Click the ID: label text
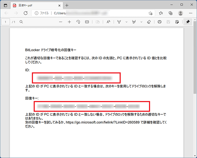Image resolution: width=197 pixels, height=158 pixels. pos(27,70)
